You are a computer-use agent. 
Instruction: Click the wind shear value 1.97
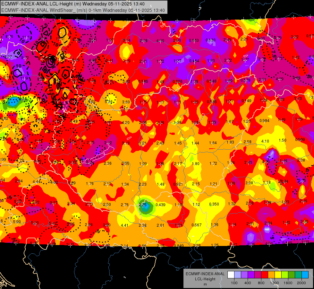[110, 40]
